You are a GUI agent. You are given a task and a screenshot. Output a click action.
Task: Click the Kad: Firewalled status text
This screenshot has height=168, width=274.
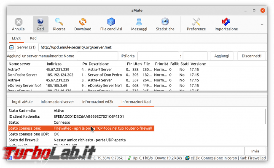click(253, 158)
